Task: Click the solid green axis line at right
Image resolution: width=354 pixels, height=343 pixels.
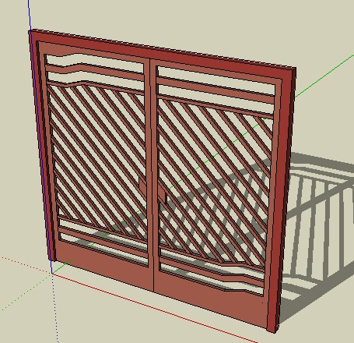Action: [324, 76]
